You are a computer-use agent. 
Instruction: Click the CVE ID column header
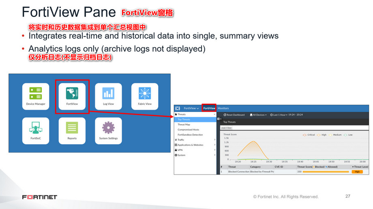coord(279,167)
